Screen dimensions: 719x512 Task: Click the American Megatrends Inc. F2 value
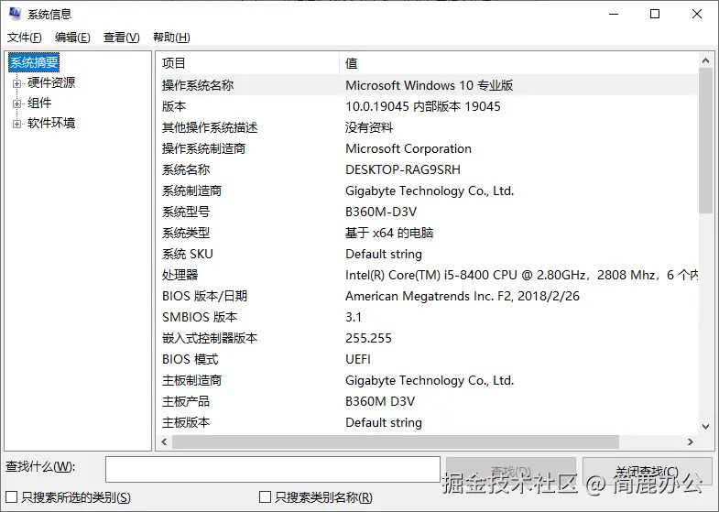click(463, 296)
